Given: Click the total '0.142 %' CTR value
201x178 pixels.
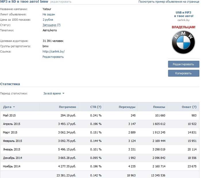Looking at the screenshot, I should point(96,175).
